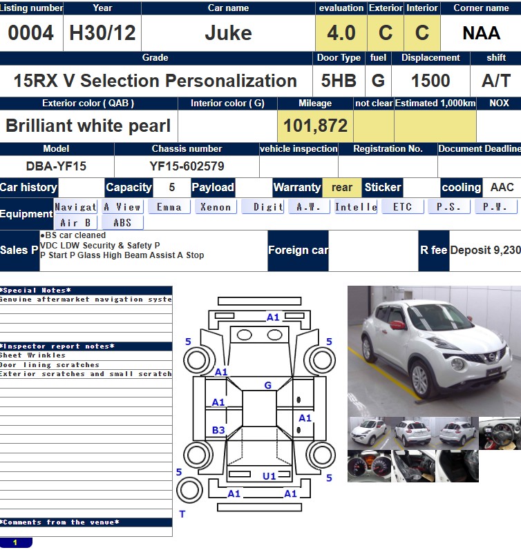521x550 pixels.
Task: Click the B3 damage mark on the diagram
Action: coord(218,430)
